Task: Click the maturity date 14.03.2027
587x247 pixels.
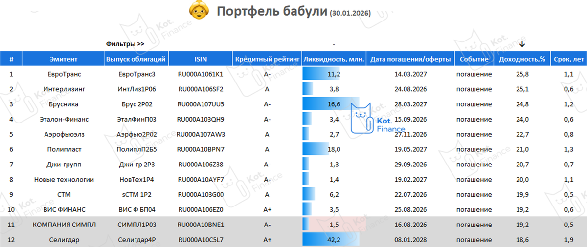Action: (x=410, y=74)
